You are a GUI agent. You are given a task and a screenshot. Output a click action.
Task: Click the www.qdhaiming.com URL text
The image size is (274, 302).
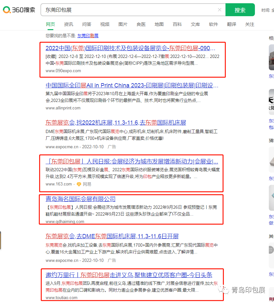(65, 221)
